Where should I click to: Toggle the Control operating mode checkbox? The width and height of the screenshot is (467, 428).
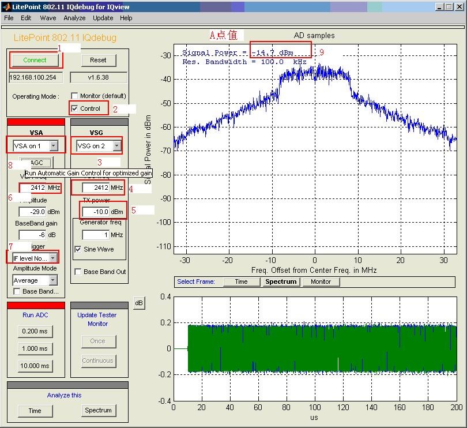(x=74, y=108)
